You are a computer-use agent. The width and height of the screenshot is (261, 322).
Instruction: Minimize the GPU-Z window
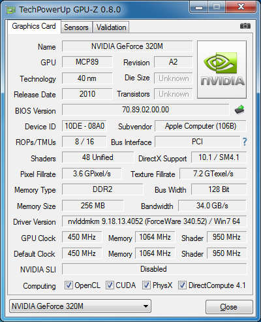pos(199,8)
